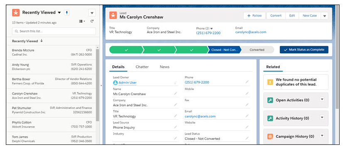
Task: Open the list display options icon
Action: tap(82, 21)
